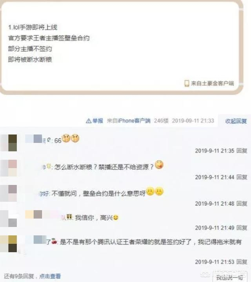Image resolution: width=251 pixels, height=282 pixels.
Task: Open the 来自iPhone客户端 link
Action: pyautogui.click(x=129, y=121)
